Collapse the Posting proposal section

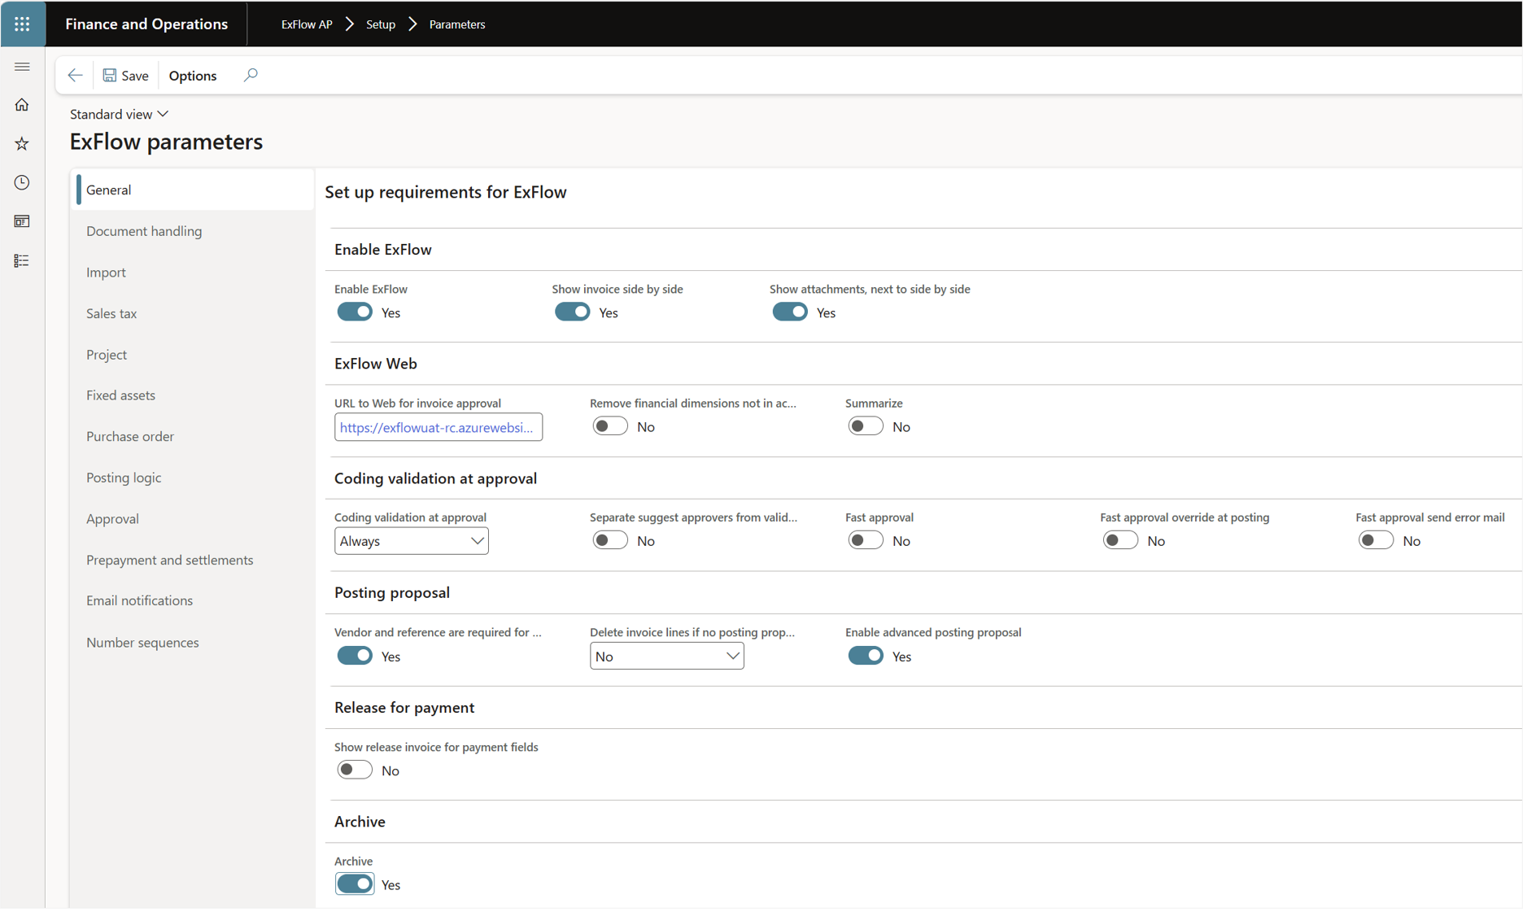[392, 592]
